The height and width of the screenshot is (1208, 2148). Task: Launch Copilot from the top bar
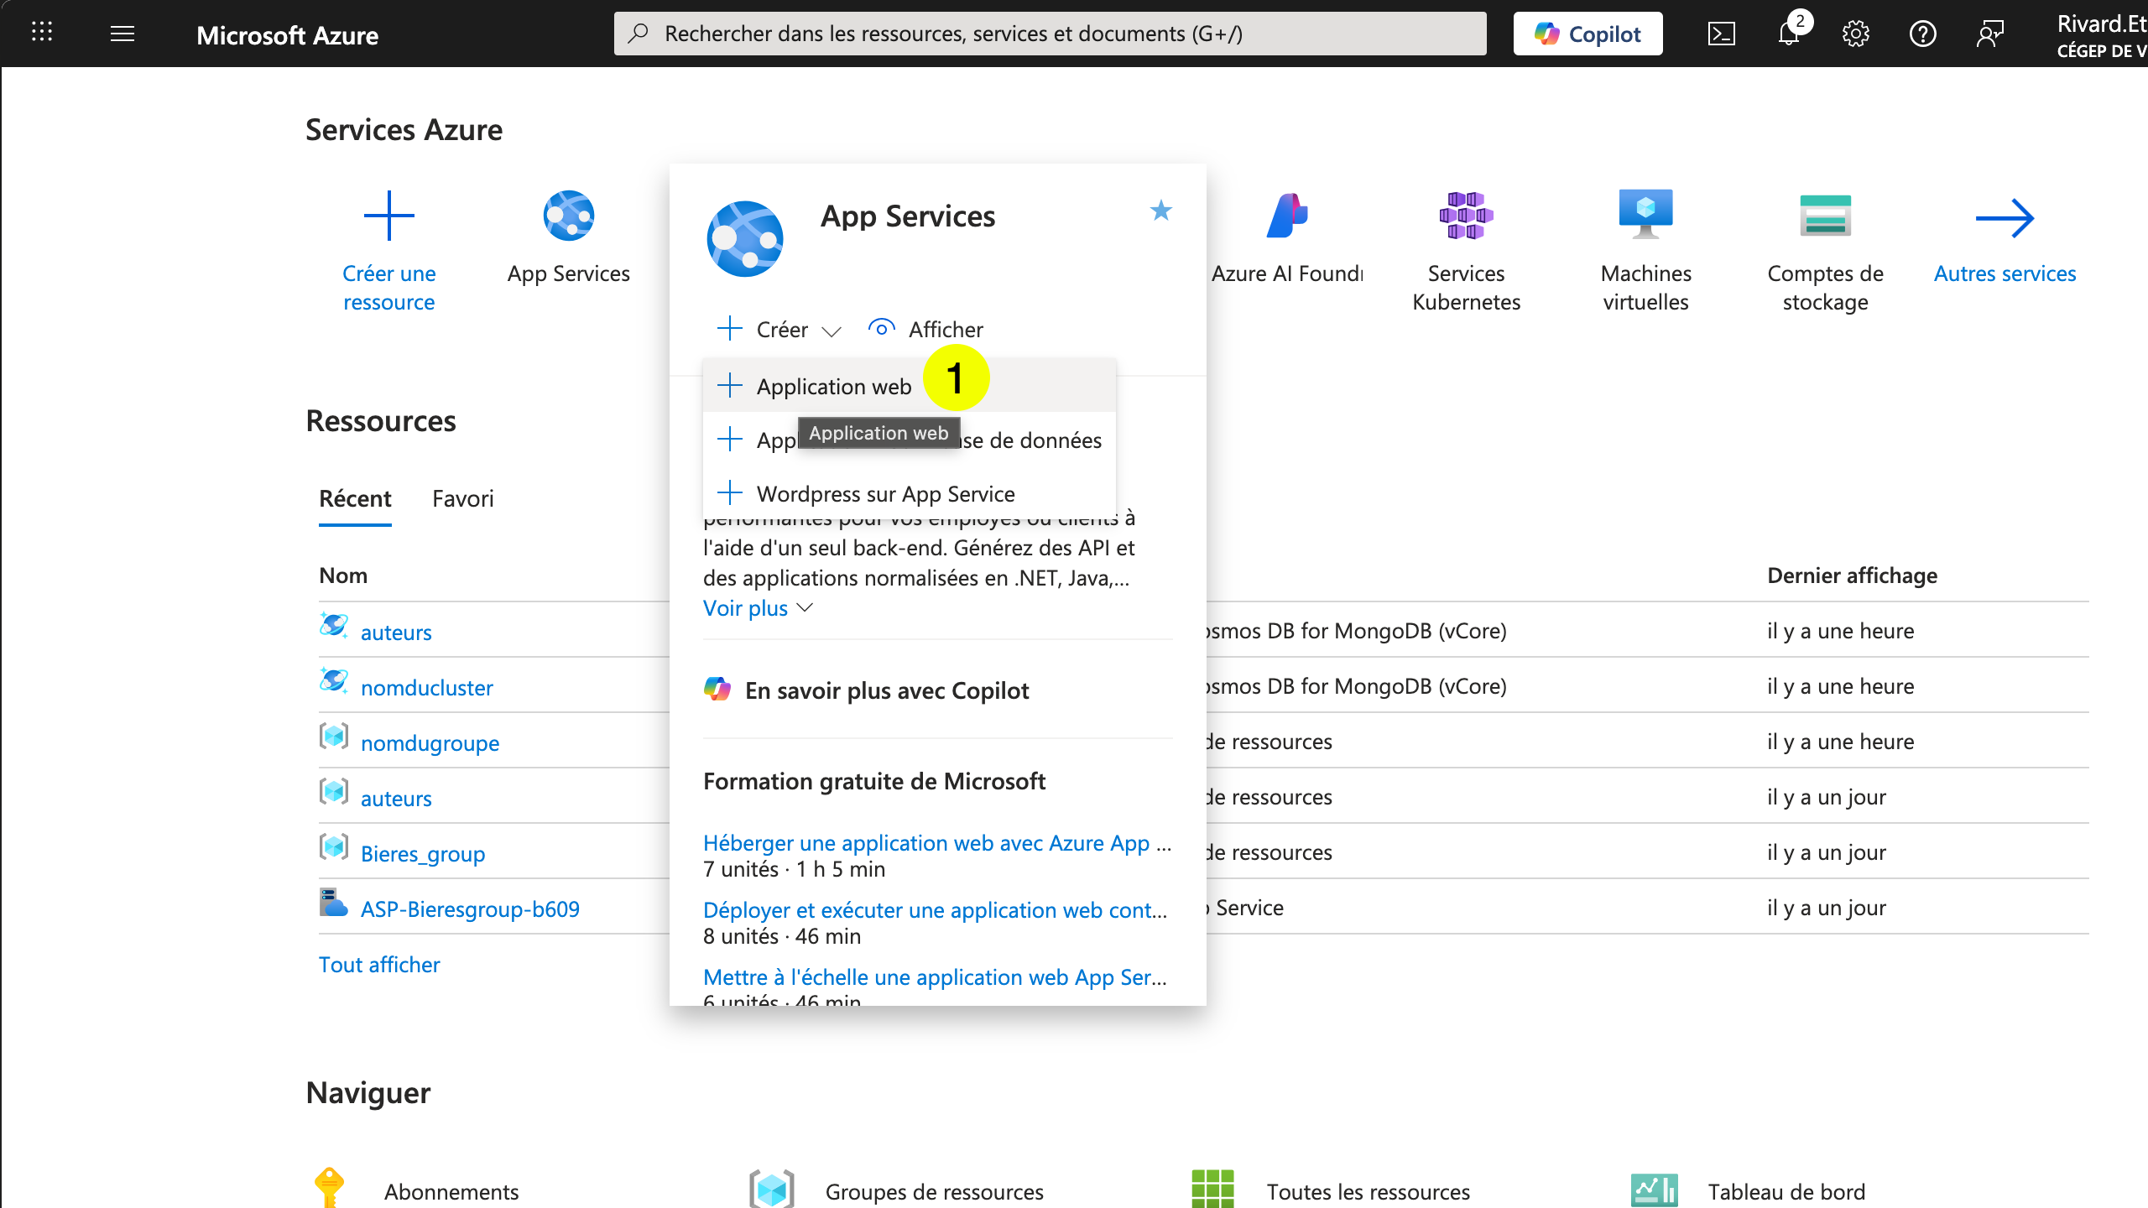click(1587, 34)
